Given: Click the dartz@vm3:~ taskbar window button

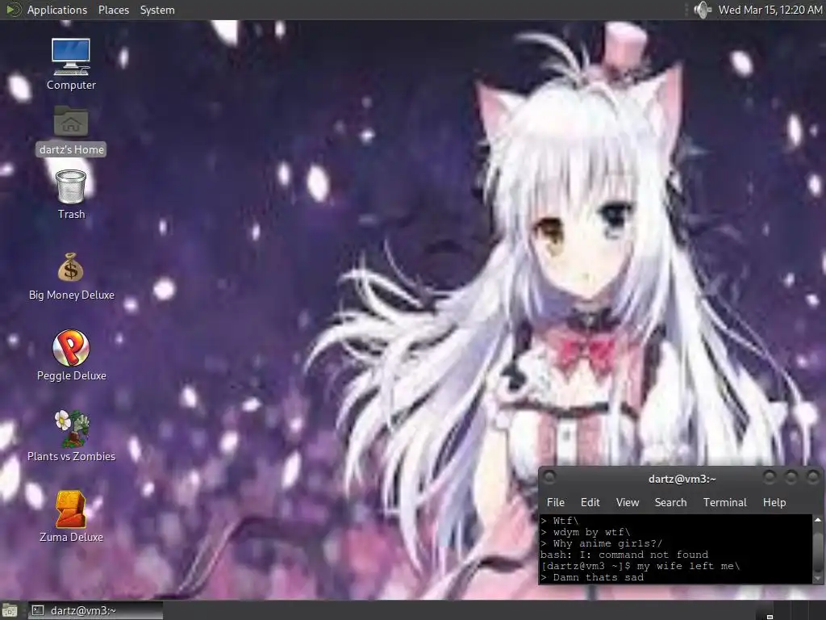Looking at the screenshot, I should pos(95,610).
